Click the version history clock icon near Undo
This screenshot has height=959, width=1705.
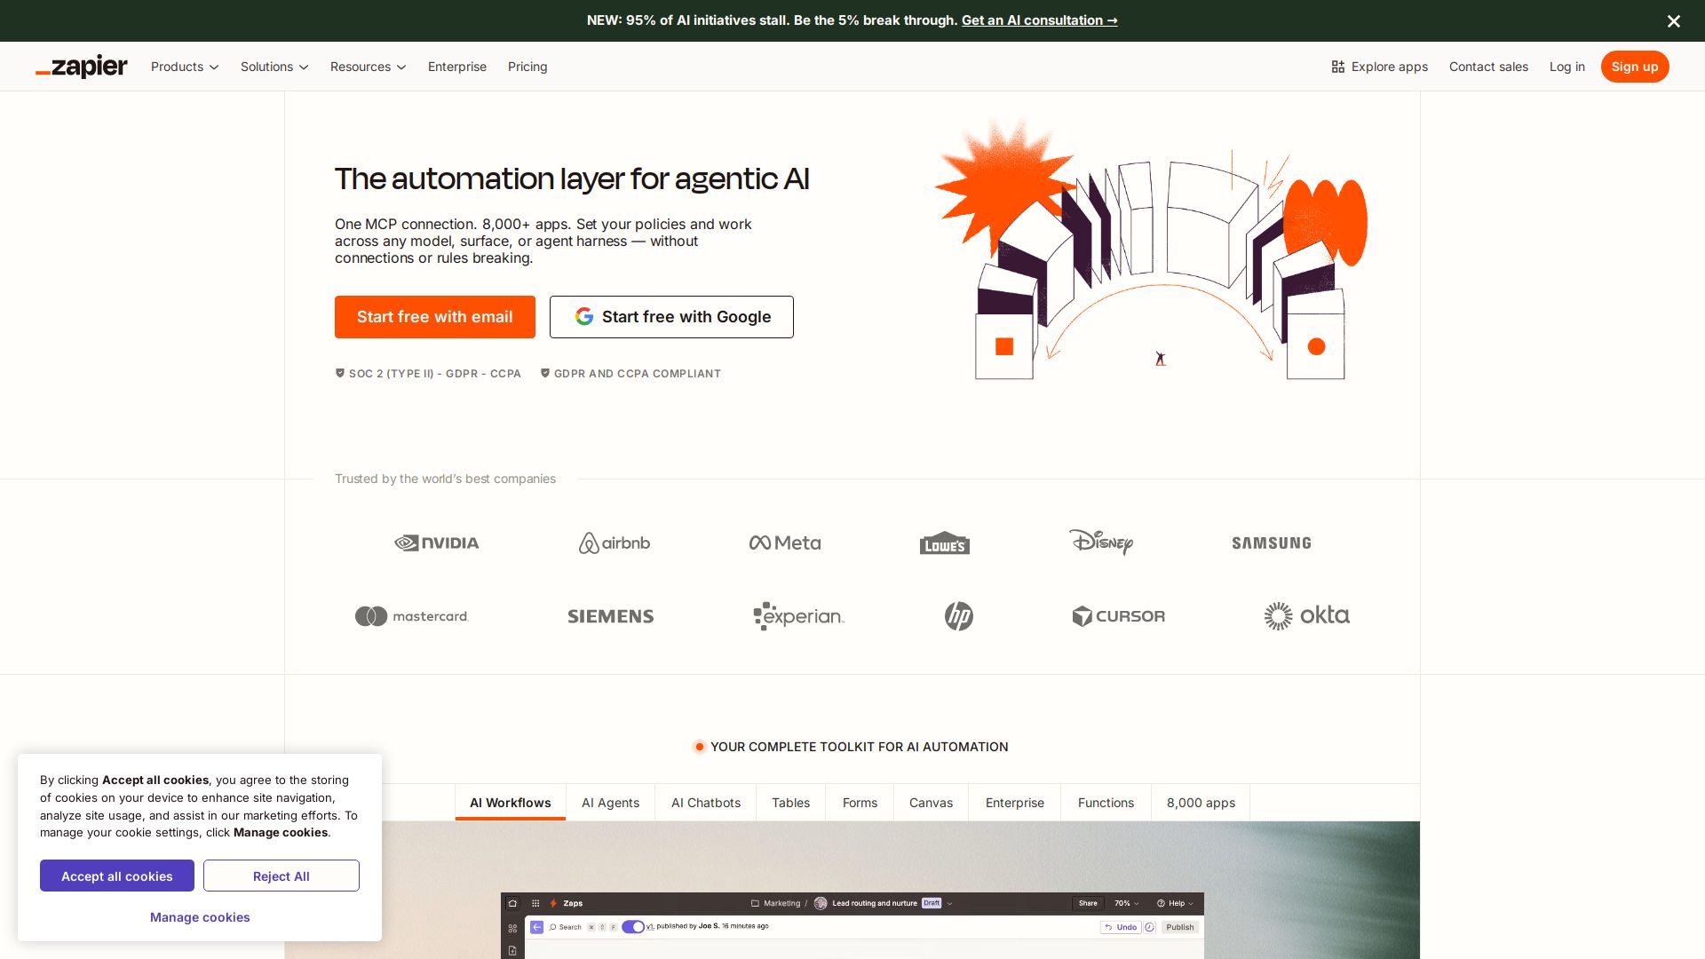[x=1150, y=927]
